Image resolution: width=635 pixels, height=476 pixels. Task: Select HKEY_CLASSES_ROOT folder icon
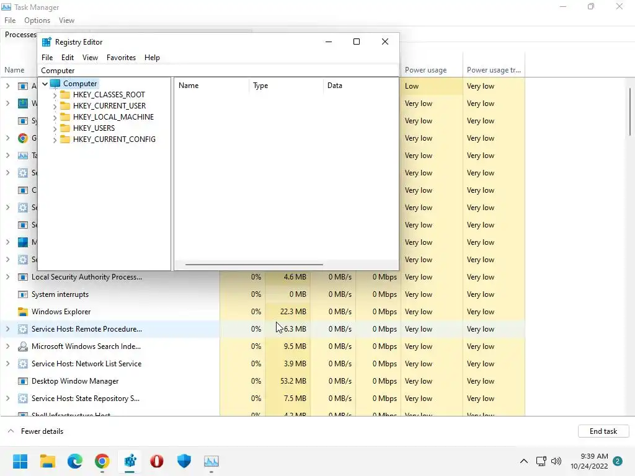(64, 95)
